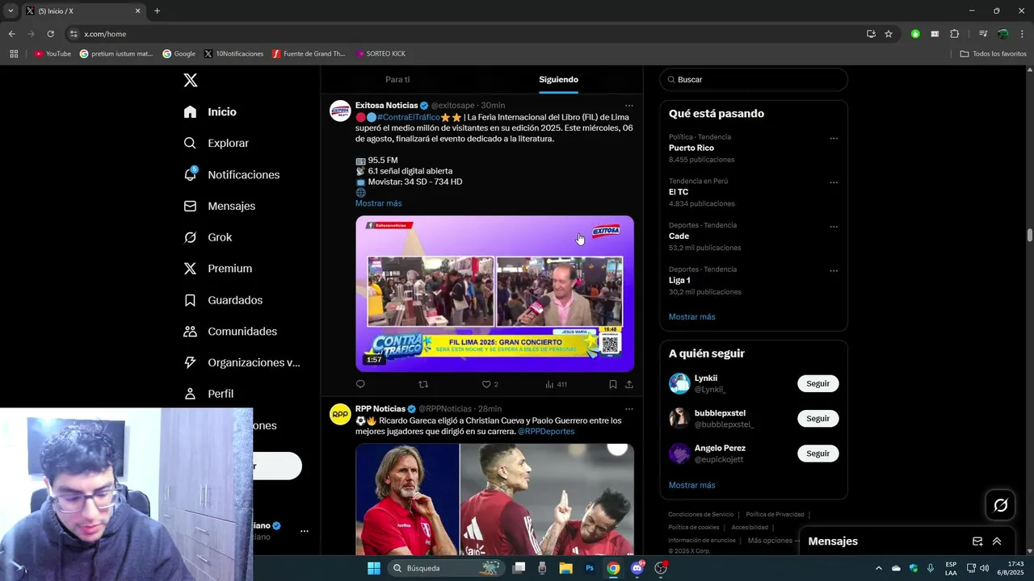This screenshot has height=581, width=1034.
Task: Reload the page in Chrome
Action: (x=50, y=34)
